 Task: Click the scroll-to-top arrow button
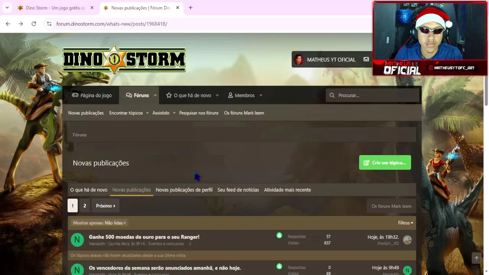[476, 259]
